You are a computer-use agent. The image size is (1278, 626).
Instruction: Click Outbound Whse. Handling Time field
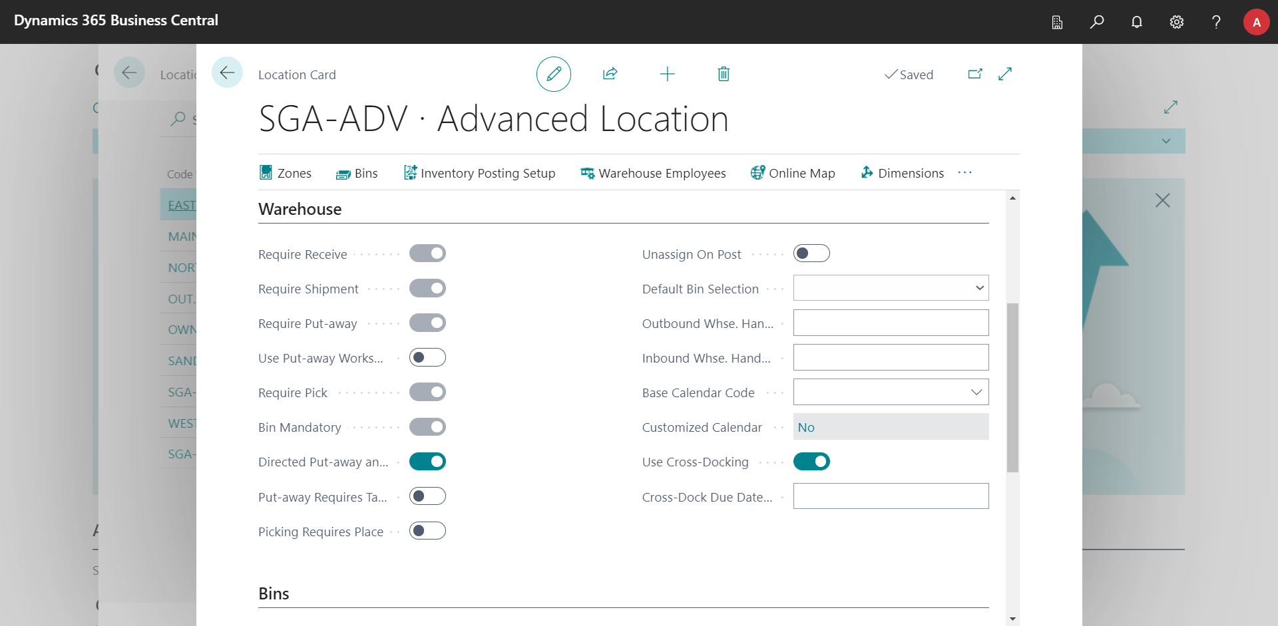(x=891, y=323)
